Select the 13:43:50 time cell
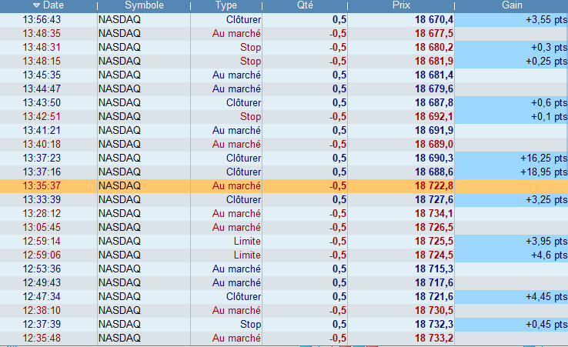This screenshot has width=568, height=347. [42, 102]
